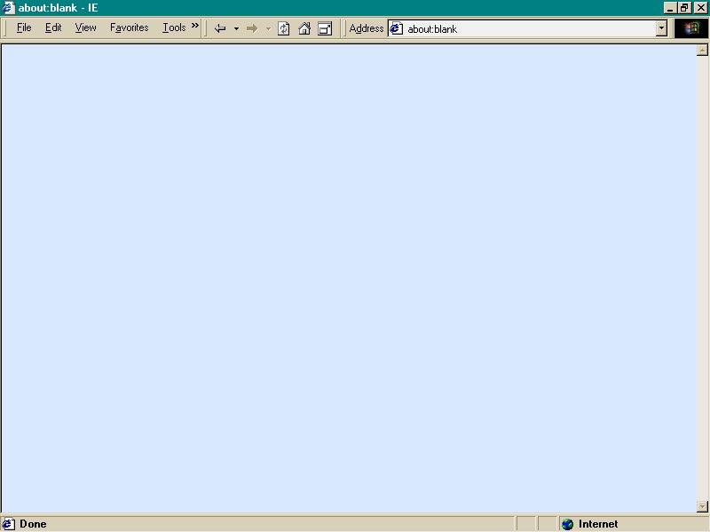Click the Fullscreen toolbar icon

325,28
